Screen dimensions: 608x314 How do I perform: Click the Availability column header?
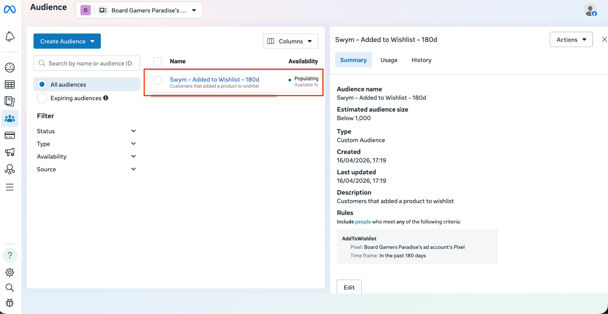tap(303, 61)
